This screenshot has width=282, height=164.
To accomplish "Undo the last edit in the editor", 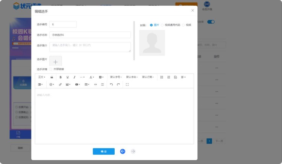I will (x=111, y=84).
